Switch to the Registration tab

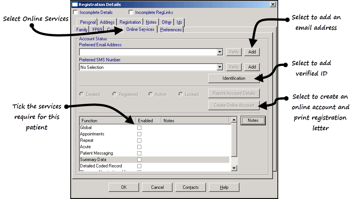tap(130, 22)
